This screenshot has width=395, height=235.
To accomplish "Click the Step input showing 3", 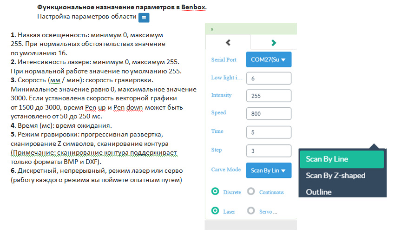I will click(269, 151).
